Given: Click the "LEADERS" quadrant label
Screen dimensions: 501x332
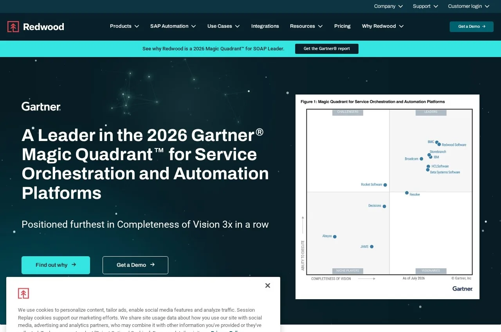Looking at the screenshot, I should pos(431,112).
